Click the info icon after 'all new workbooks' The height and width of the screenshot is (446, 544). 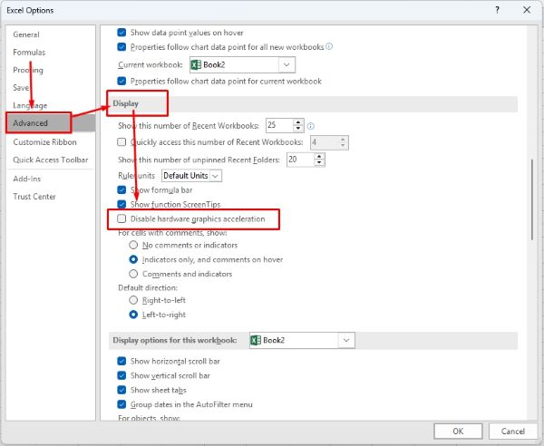click(329, 46)
